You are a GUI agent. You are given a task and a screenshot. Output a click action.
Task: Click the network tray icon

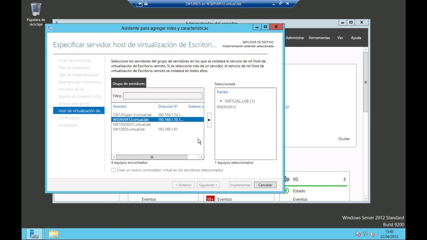tap(365, 234)
